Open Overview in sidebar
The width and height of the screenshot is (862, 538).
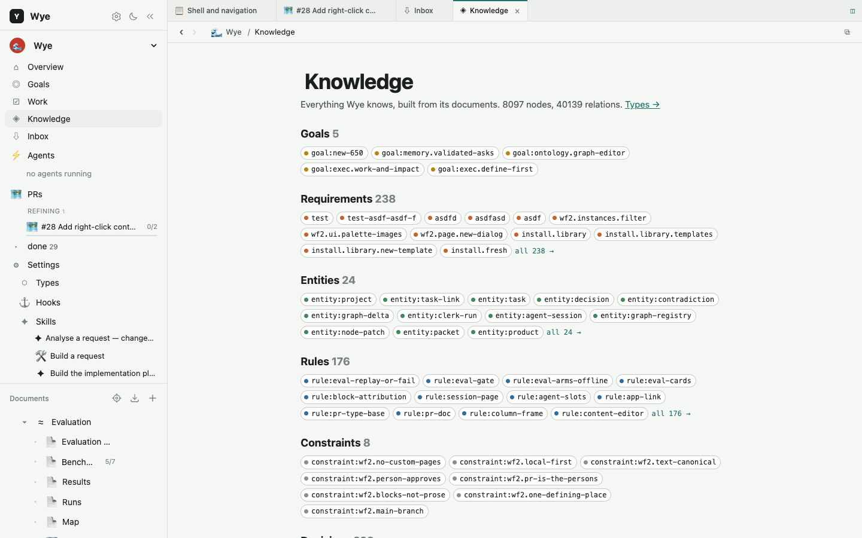pyautogui.click(x=83, y=67)
